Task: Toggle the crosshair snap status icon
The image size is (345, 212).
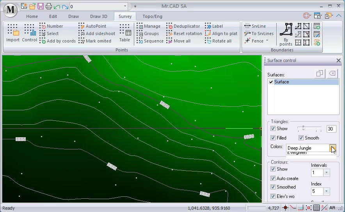Action: [285, 208]
